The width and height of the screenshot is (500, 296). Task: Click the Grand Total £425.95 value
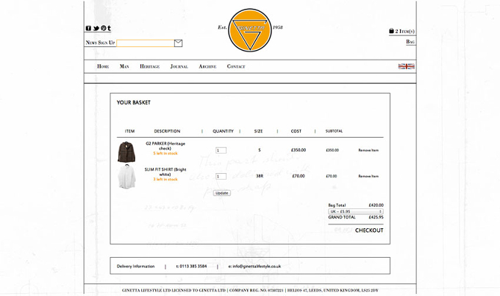[x=376, y=217]
